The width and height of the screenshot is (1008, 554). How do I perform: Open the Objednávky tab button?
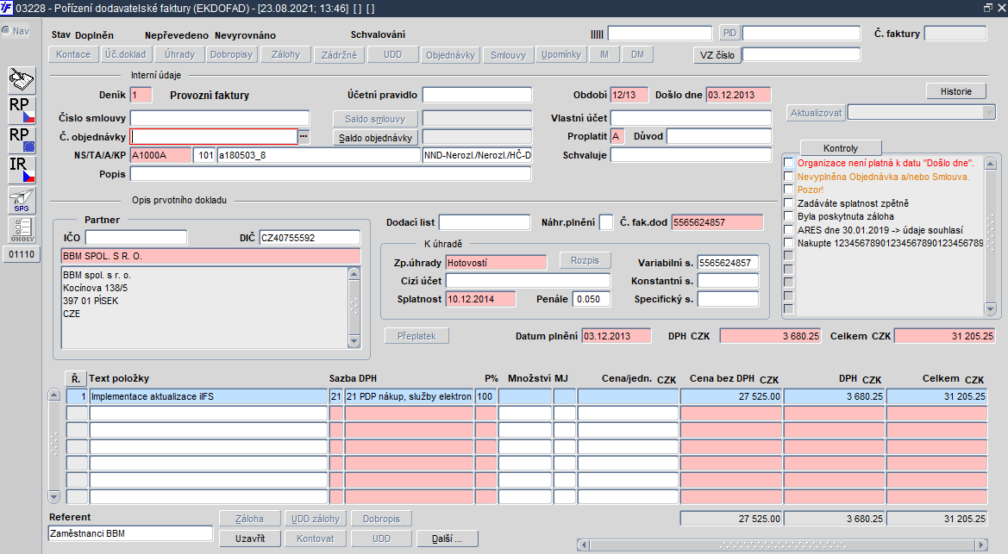(450, 54)
